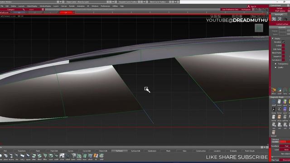Select the round surface tool
Screen dimensions: 290x163
tap(51, 156)
